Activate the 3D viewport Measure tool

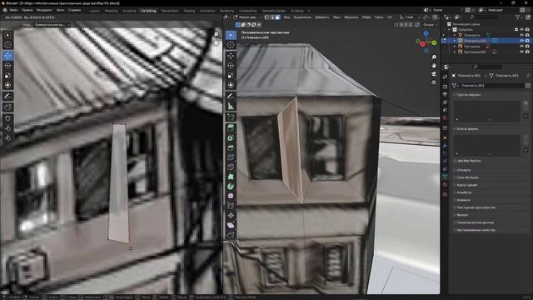pyautogui.click(x=231, y=106)
